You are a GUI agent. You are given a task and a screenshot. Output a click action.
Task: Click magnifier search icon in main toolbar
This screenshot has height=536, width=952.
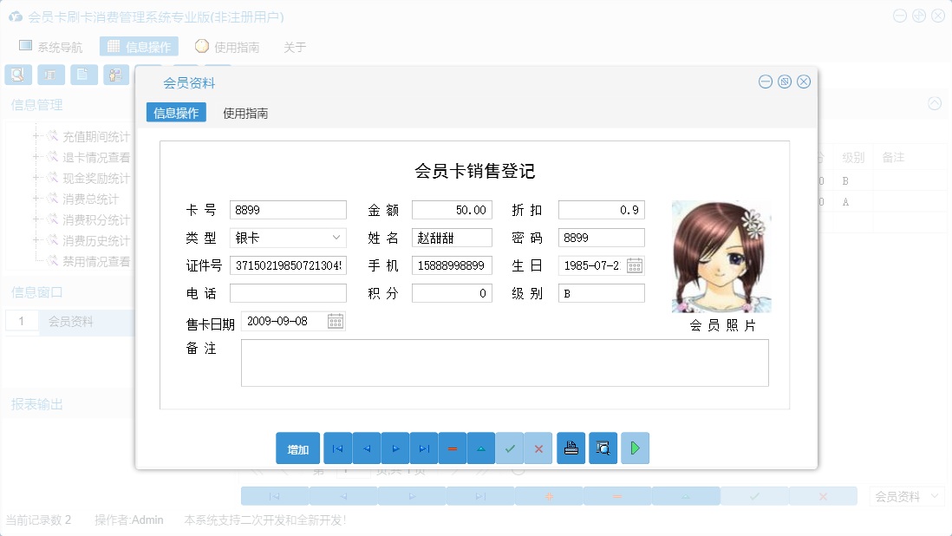click(x=18, y=75)
